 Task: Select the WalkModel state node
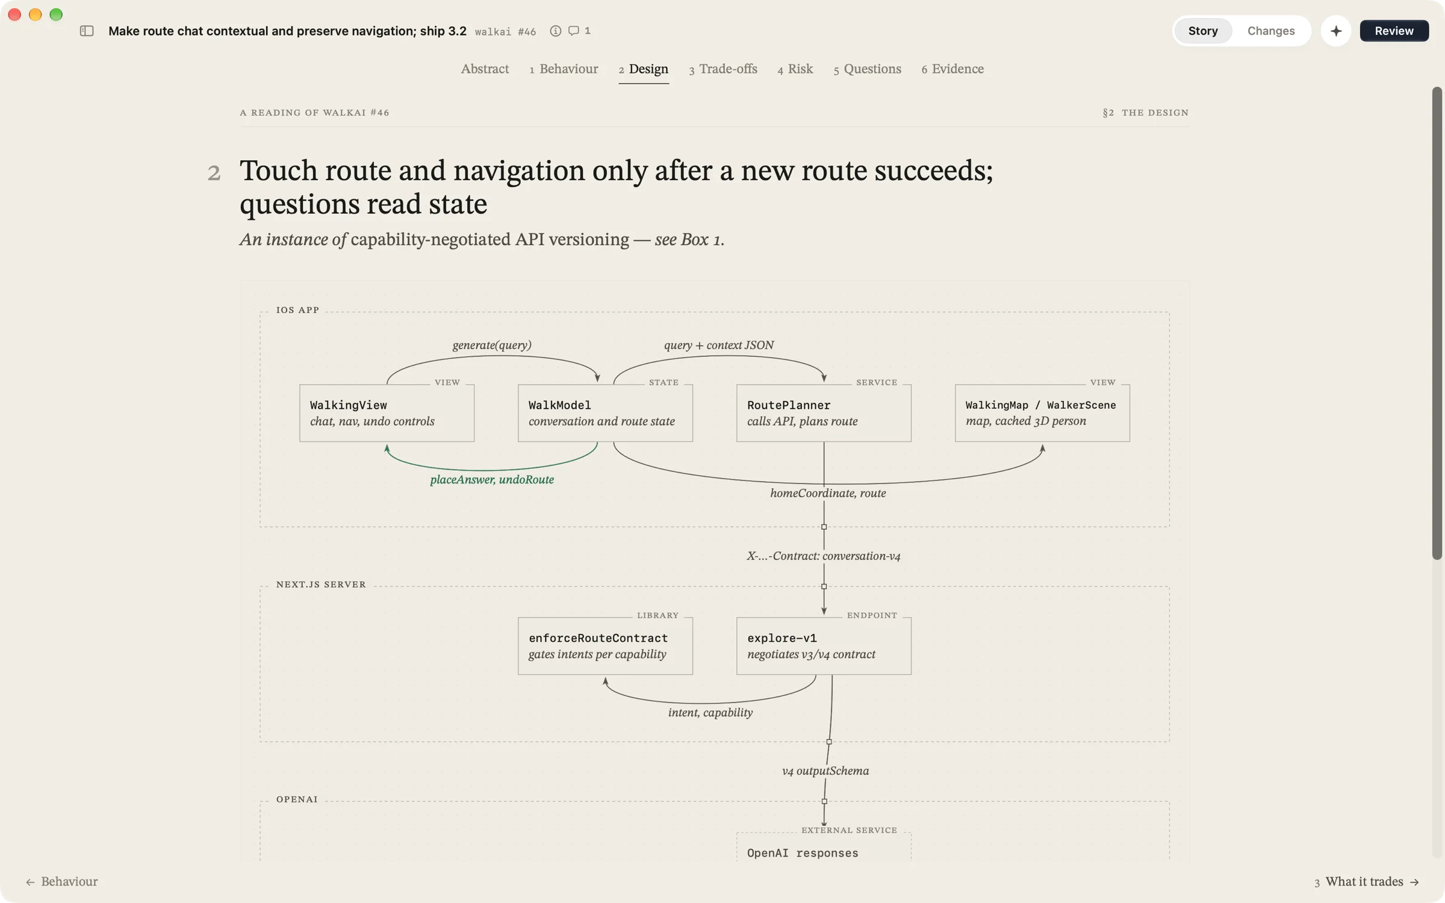coord(605,413)
